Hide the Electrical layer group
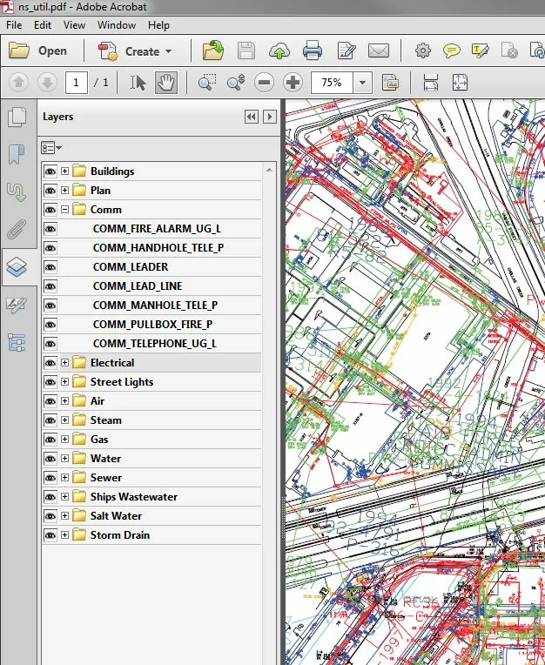The height and width of the screenshot is (665, 545). pos(50,363)
